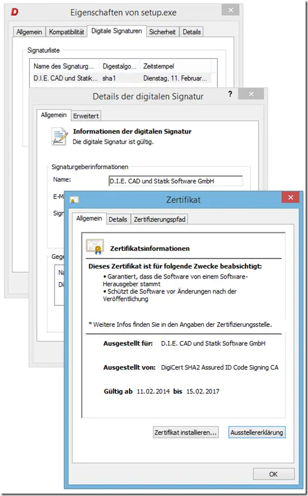308x496 pixels.
Task: Close the Eigenschaften von setup.exe window
Action: [231, 10]
